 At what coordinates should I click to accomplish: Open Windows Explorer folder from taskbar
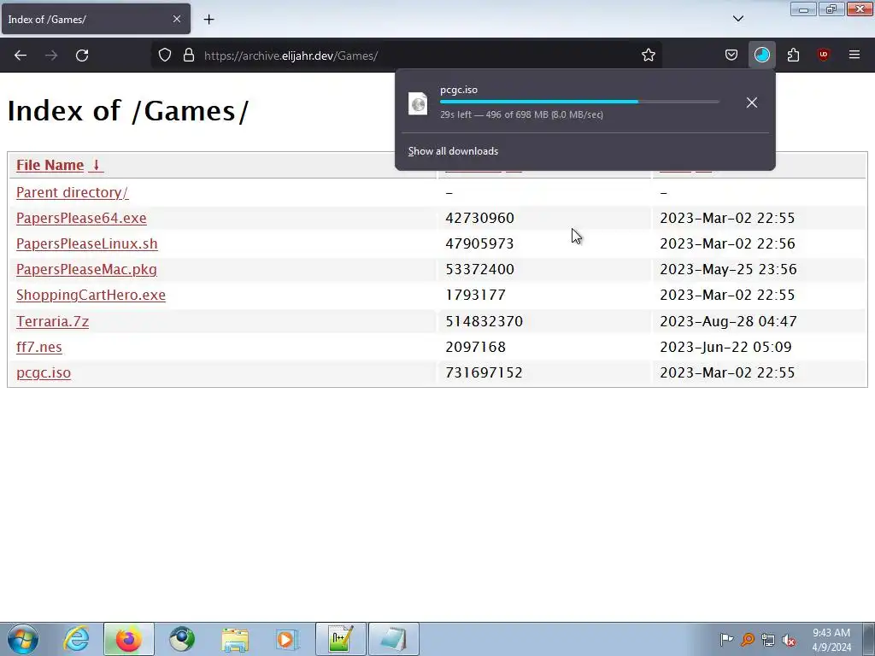tap(235, 639)
